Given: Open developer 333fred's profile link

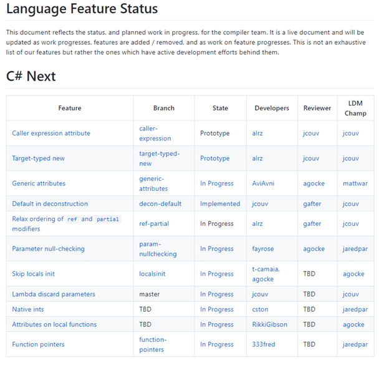Looking at the screenshot, I should [x=264, y=344].
